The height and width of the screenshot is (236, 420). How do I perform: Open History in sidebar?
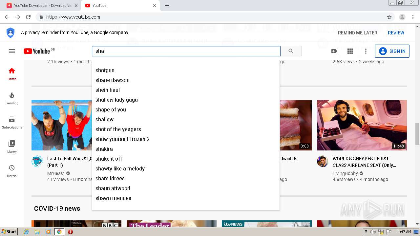pos(12,171)
